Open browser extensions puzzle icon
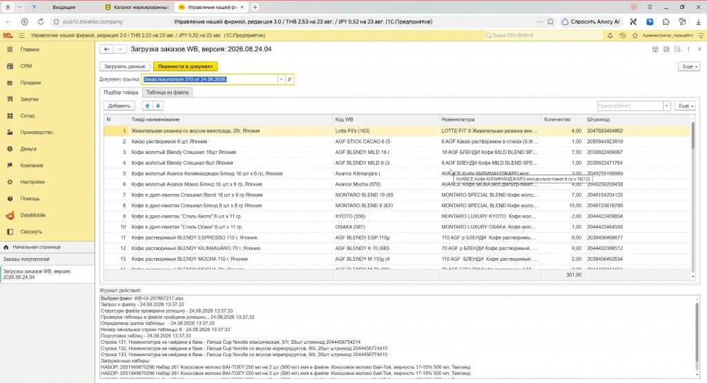The width and height of the screenshot is (707, 383). [666, 21]
